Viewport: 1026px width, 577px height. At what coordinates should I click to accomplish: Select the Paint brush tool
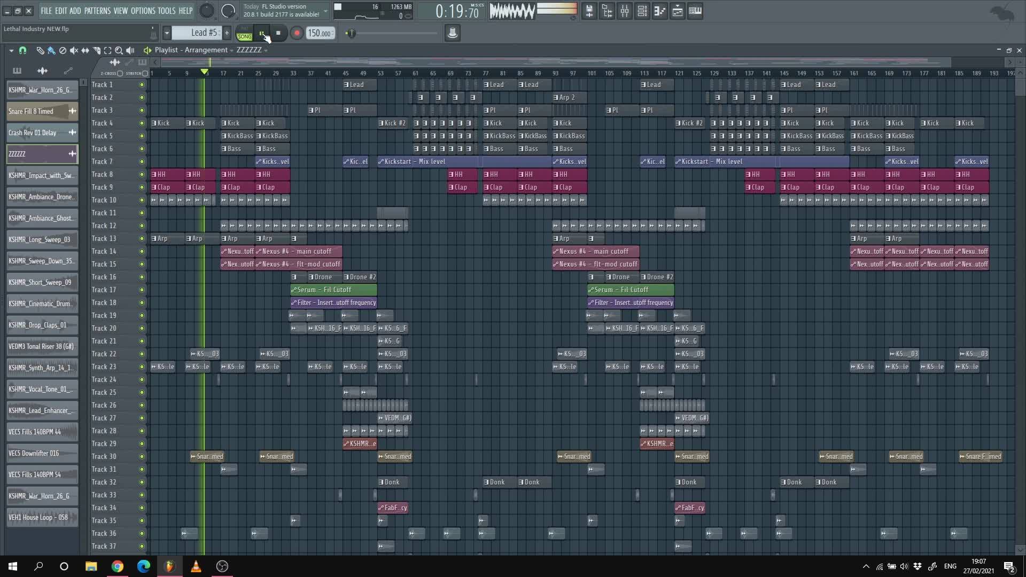[x=51, y=50]
